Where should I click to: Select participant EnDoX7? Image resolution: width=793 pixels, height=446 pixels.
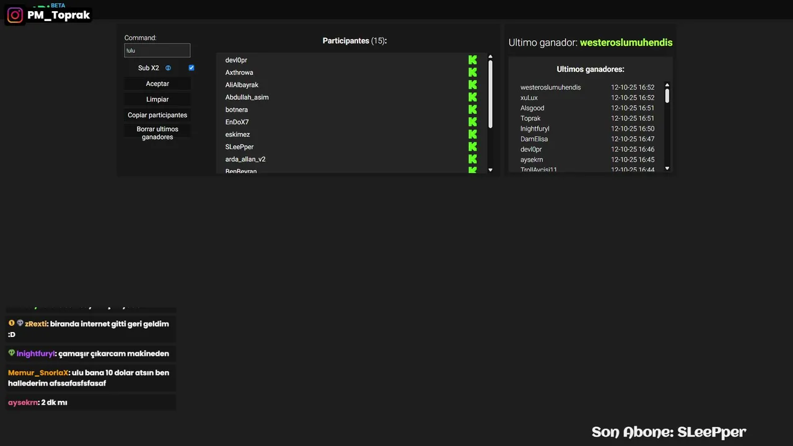[237, 122]
